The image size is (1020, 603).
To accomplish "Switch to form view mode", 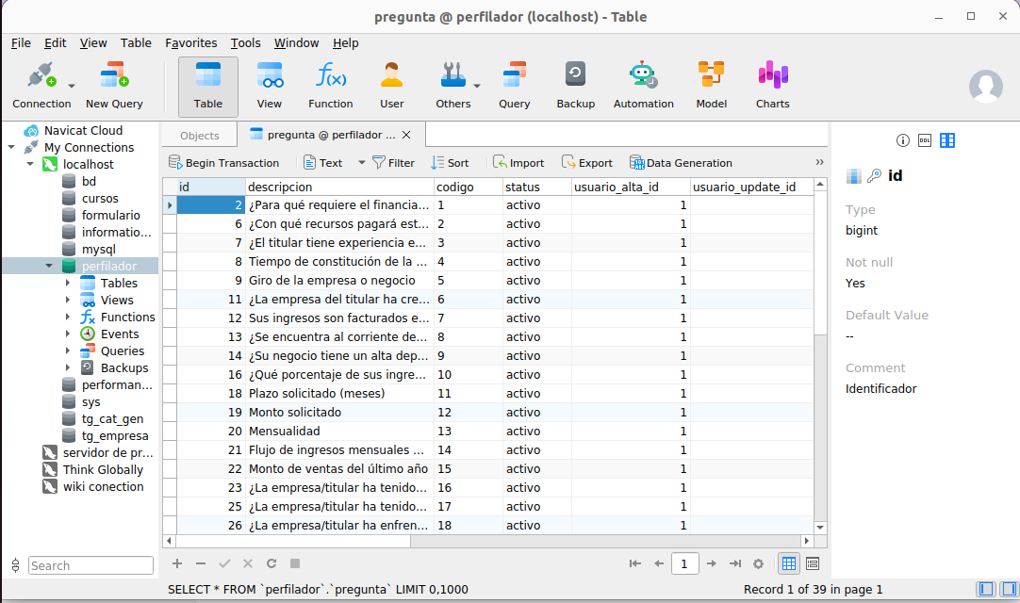I will (x=813, y=563).
